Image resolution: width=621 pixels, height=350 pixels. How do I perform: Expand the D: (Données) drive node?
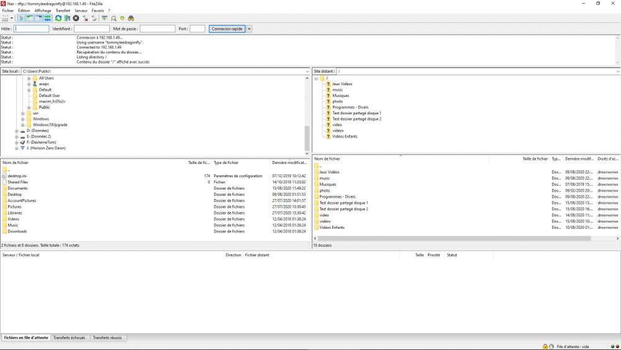17,131
